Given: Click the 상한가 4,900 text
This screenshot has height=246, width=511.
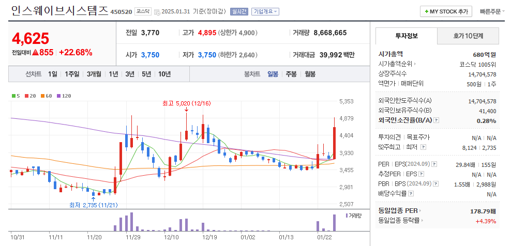Looking at the screenshot, I should pos(238,33).
